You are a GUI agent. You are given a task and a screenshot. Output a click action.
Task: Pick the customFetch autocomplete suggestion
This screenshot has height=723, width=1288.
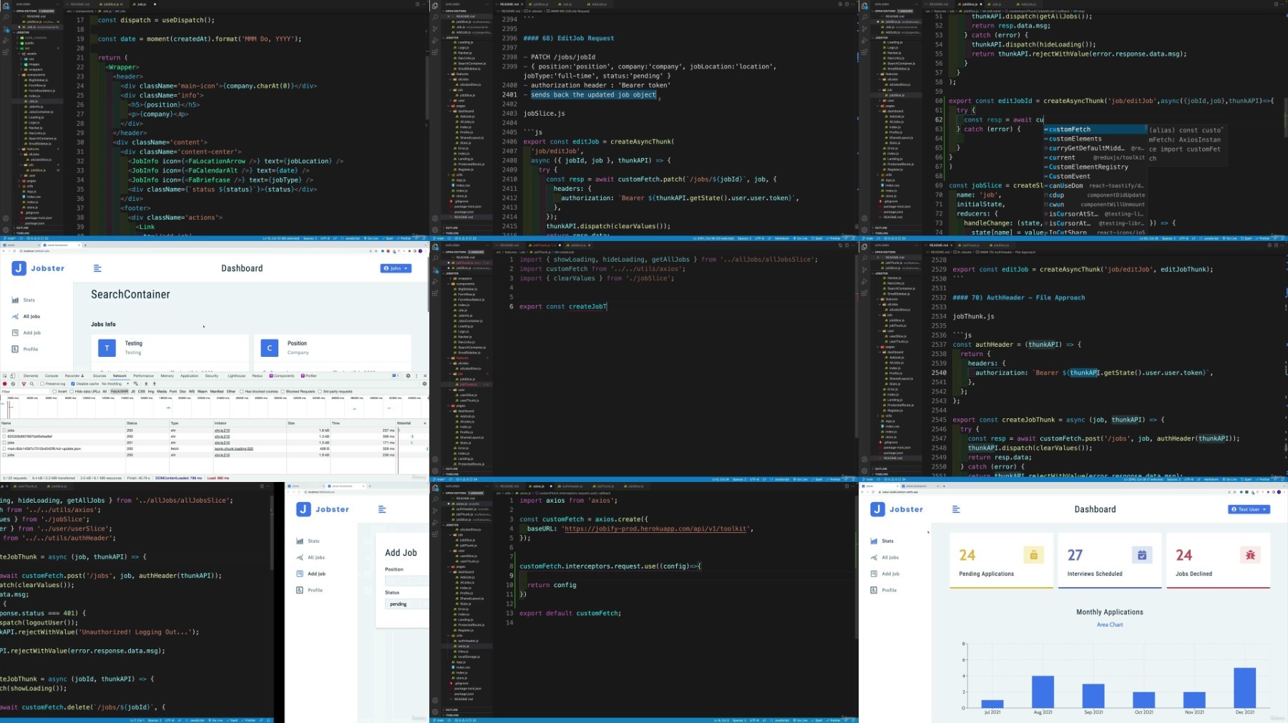tap(1095, 129)
